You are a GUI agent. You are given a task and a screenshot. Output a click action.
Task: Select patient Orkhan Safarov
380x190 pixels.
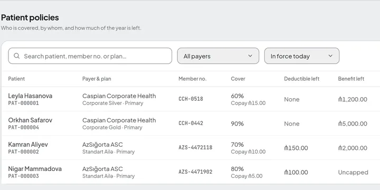point(30,120)
